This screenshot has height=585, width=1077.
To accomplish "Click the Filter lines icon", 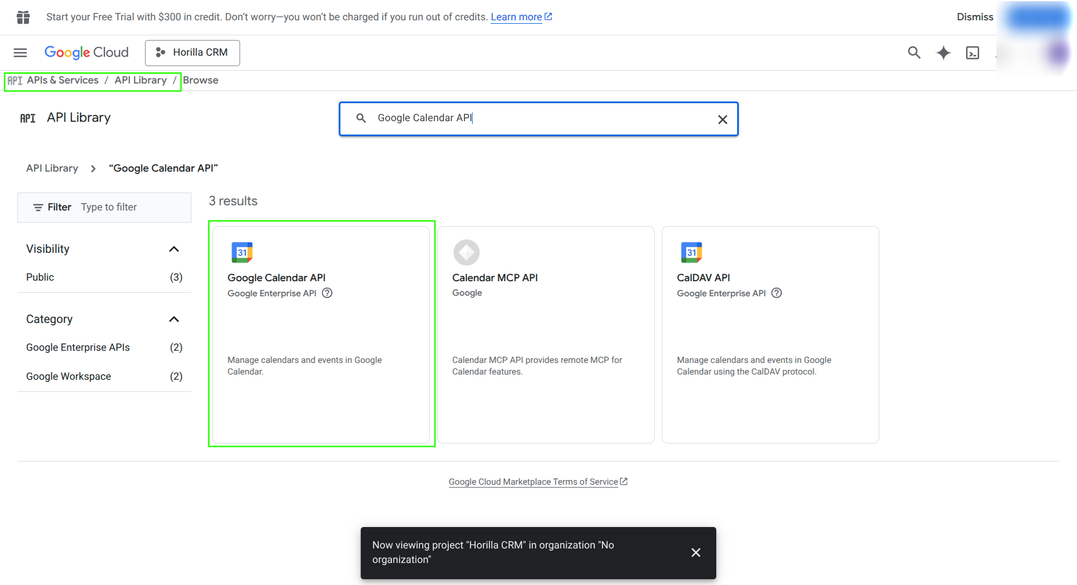I will (38, 208).
